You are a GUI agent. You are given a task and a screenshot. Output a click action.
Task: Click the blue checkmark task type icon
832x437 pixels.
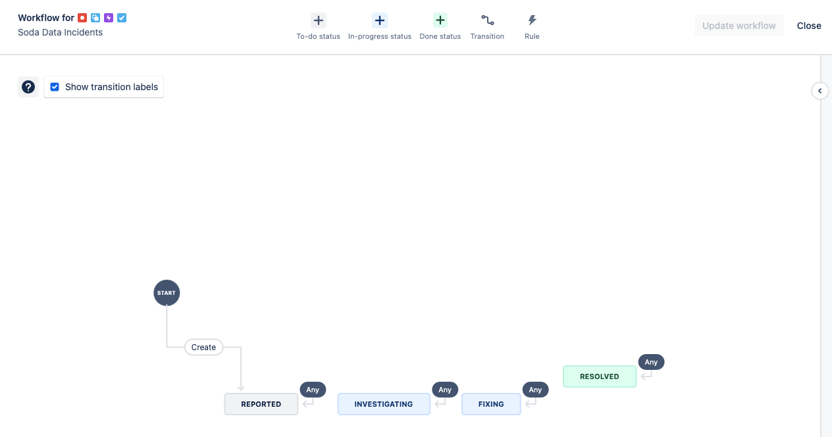[122, 18]
